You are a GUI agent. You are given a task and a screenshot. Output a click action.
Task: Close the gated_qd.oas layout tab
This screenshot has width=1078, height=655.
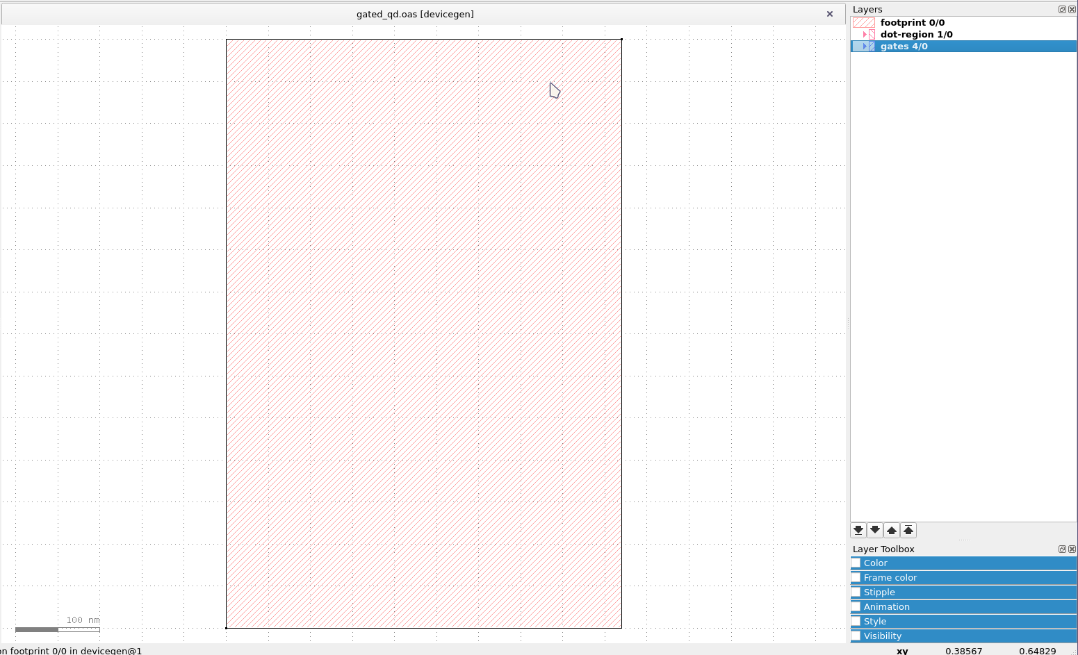click(x=829, y=14)
